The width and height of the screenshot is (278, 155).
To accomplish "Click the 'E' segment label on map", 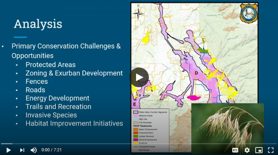I will click(135, 104).
